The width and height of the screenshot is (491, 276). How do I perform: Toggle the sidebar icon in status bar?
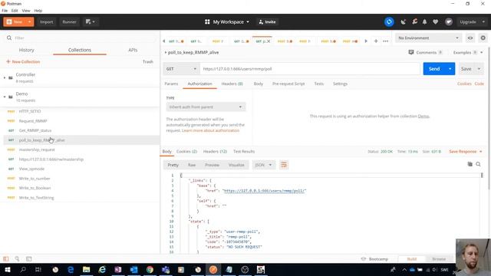[5, 259]
